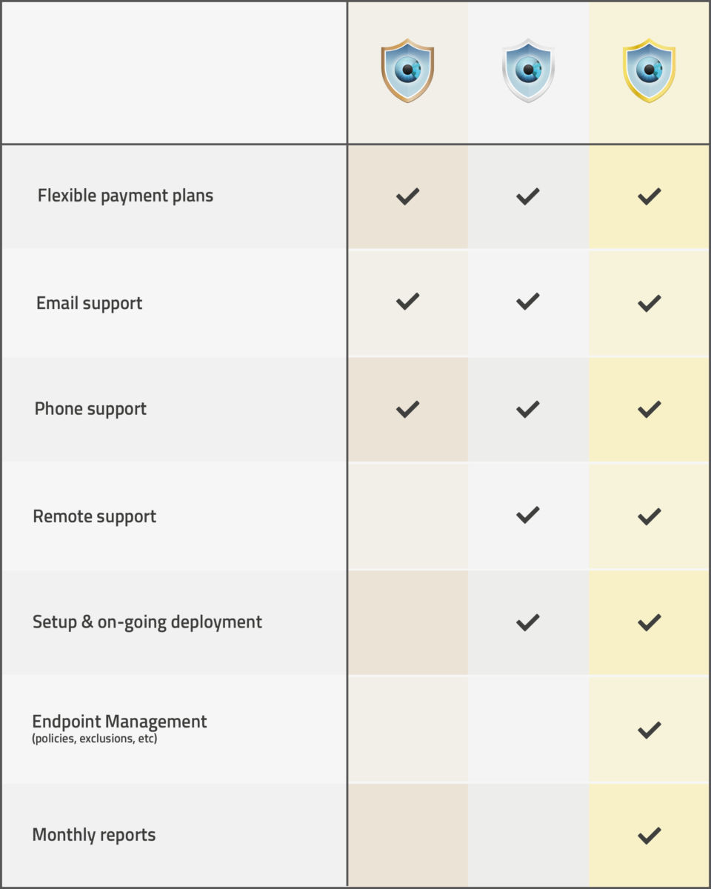Select the Flexible payment plans label
Viewport: 711px width, 889px height.
[125, 196]
